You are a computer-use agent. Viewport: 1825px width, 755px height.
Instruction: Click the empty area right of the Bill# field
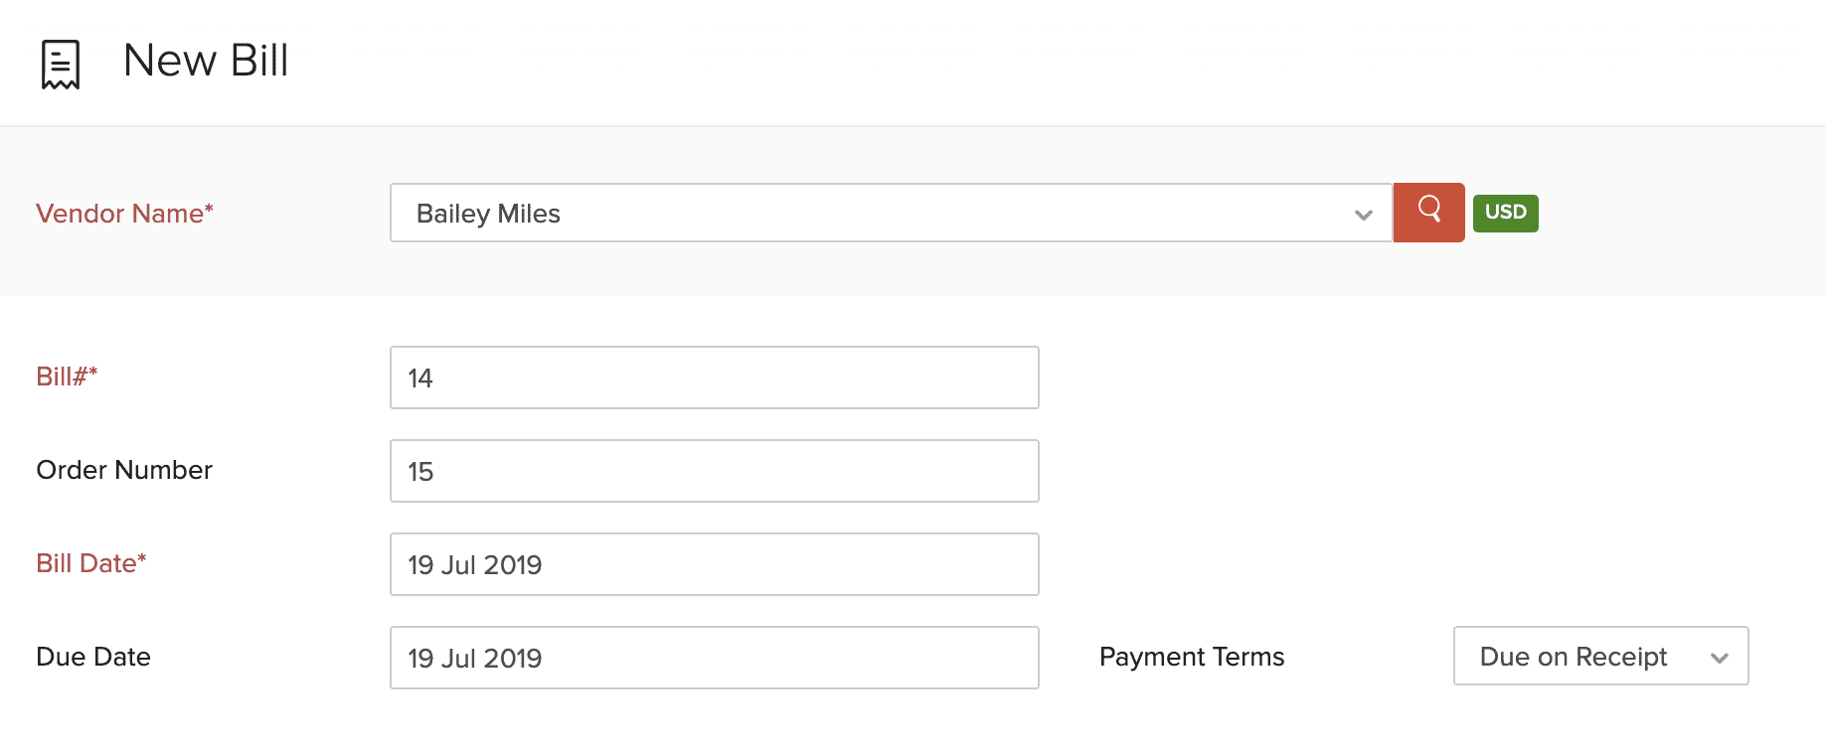(1392, 377)
